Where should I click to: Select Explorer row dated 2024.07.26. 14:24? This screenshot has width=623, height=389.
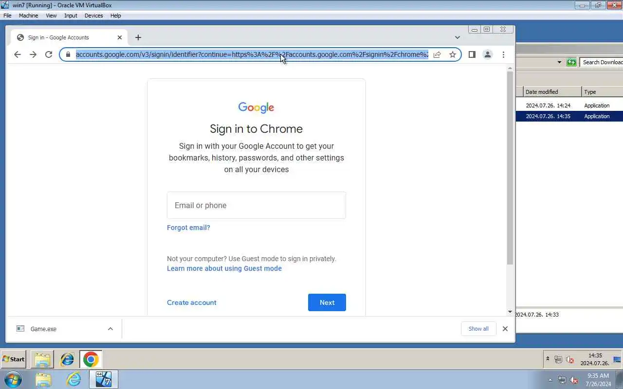(569, 106)
